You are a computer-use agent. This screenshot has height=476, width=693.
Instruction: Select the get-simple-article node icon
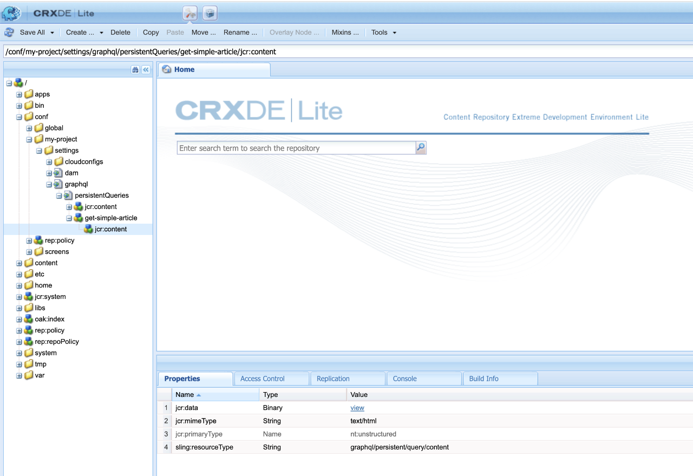pyautogui.click(x=79, y=218)
